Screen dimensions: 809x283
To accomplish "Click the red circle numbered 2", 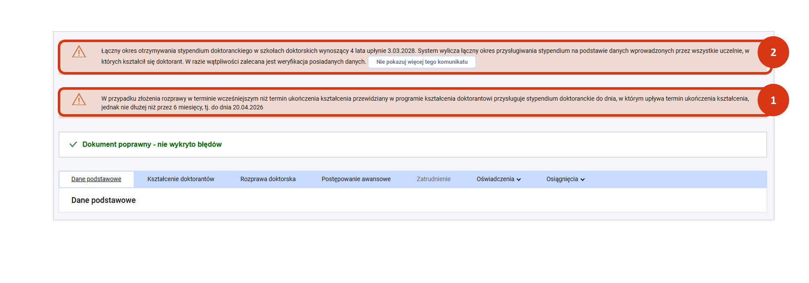I will [773, 52].
